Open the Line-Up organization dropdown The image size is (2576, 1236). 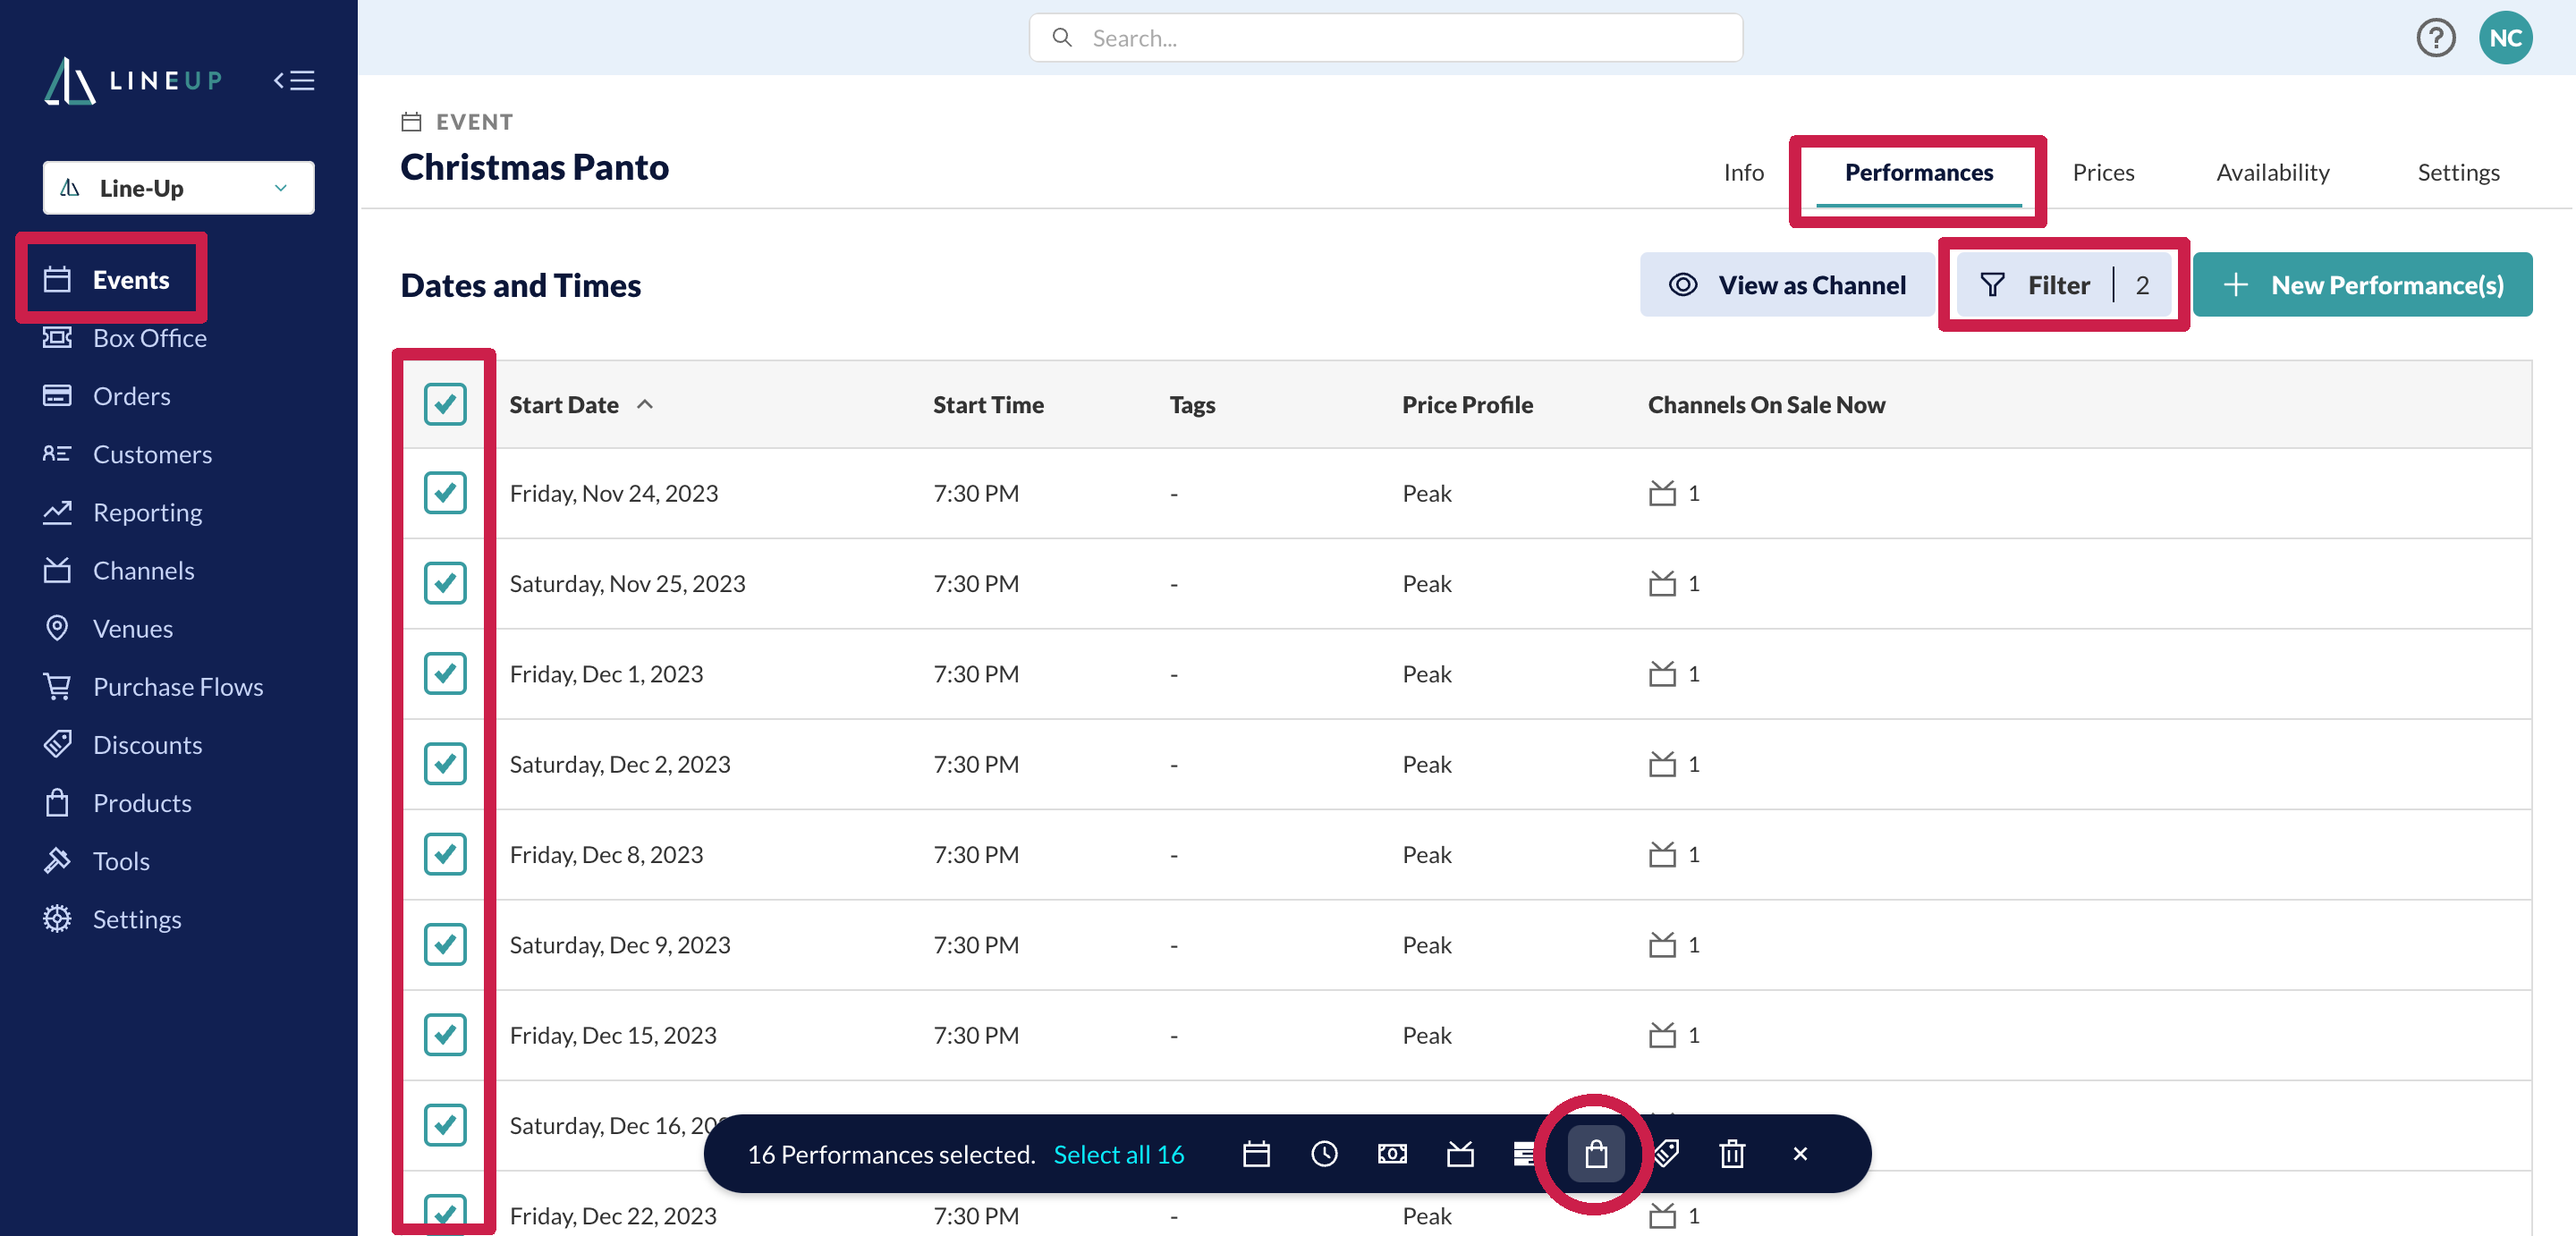point(178,188)
